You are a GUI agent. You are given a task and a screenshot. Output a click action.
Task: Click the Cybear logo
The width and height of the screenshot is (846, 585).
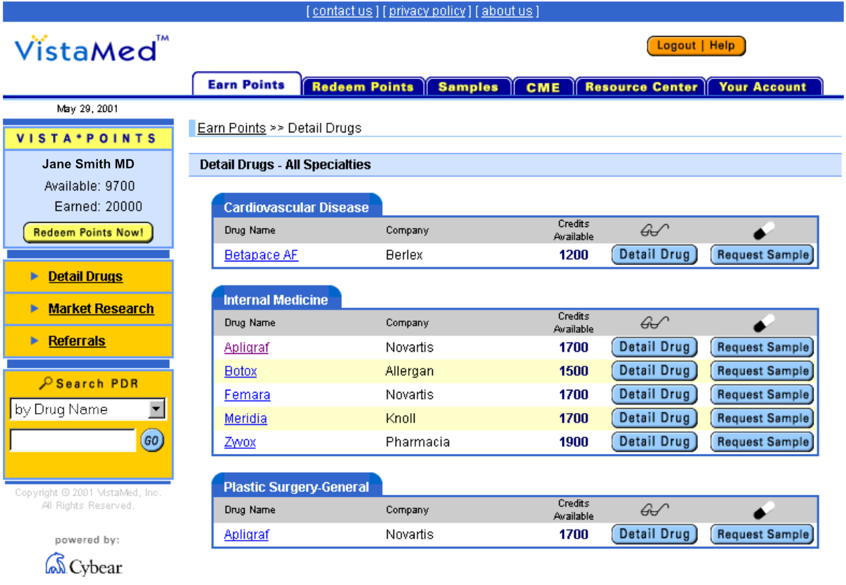[84, 565]
